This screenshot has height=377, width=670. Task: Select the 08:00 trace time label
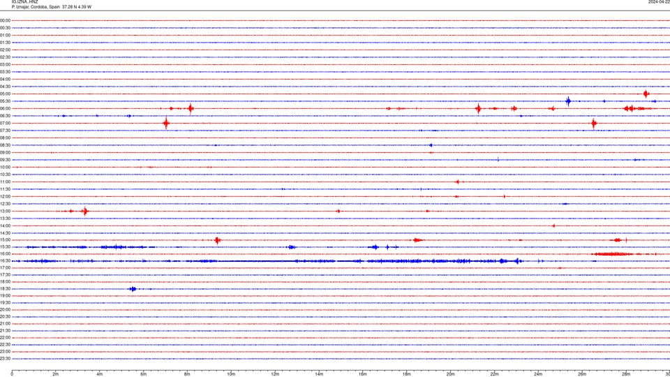5,138
